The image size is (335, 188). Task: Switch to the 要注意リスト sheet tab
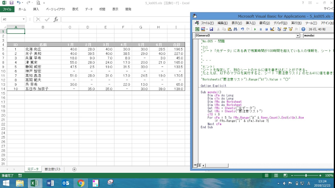(x=53, y=169)
